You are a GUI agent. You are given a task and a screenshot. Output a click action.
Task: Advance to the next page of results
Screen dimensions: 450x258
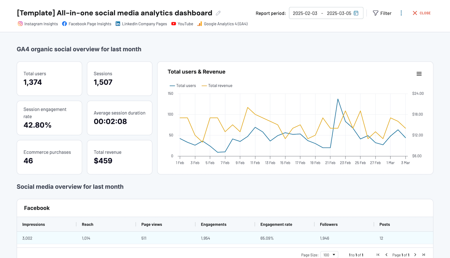(415, 255)
